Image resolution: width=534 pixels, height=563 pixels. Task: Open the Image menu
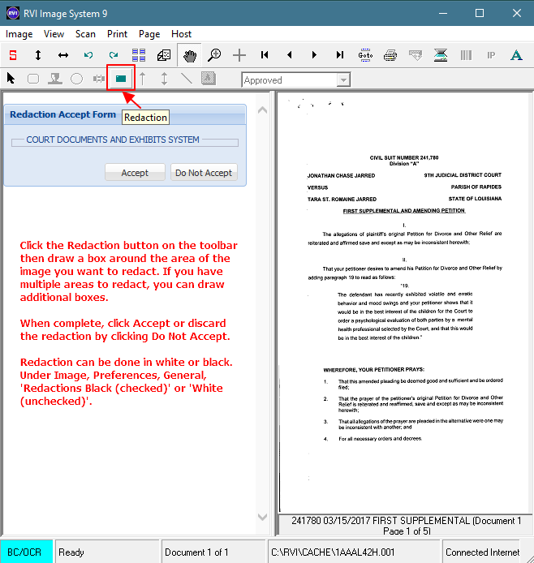point(19,34)
